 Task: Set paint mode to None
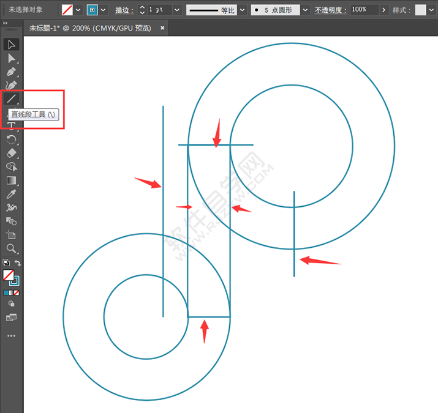pos(17,293)
